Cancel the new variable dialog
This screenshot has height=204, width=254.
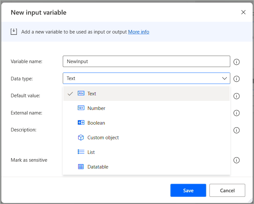point(227,190)
